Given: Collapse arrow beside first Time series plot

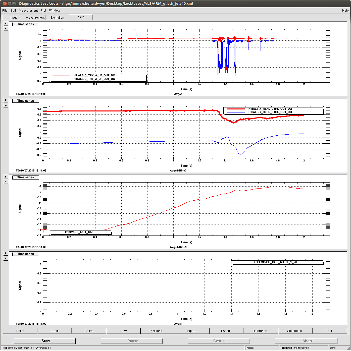Looking at the screenshot, I should pyautogui.click(x=6, y=29).
